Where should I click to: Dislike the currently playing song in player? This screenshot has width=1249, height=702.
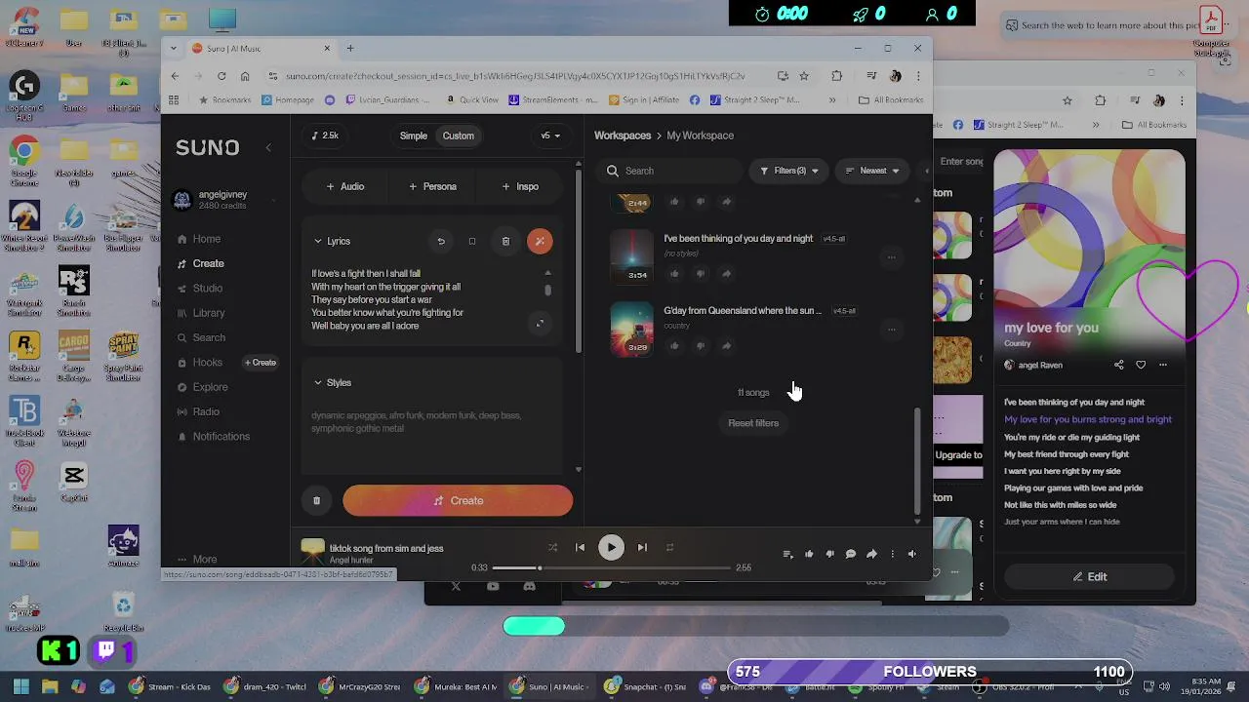pos(829,554)
